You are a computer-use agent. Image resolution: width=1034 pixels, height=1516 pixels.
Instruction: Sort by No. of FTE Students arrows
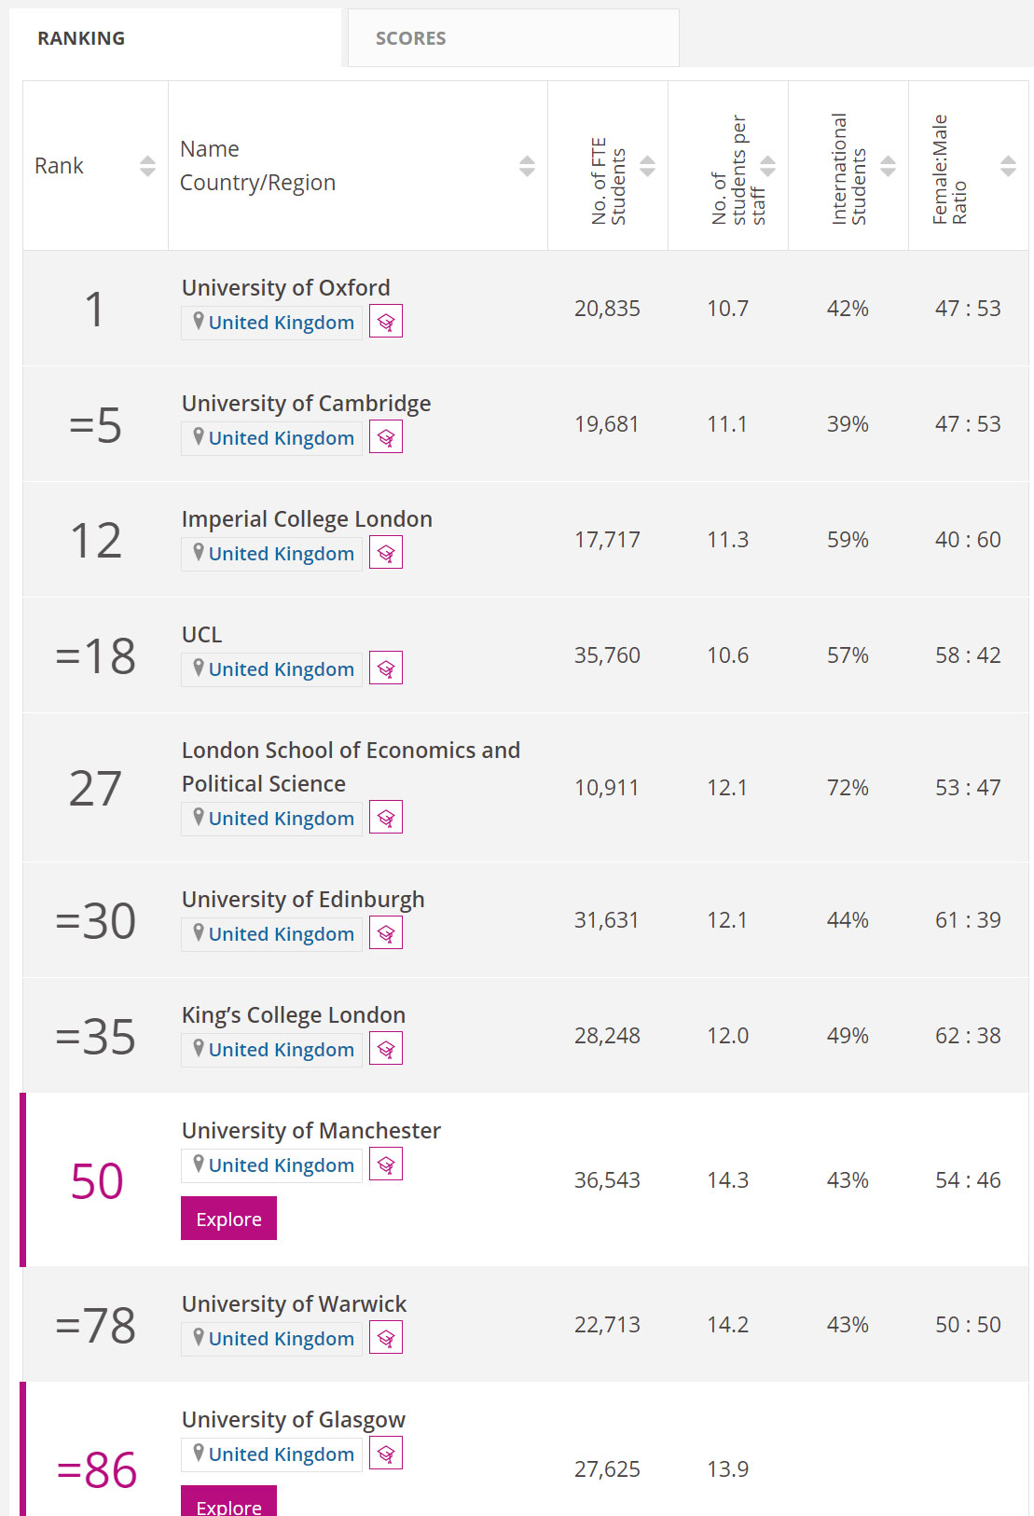point(647,166)
